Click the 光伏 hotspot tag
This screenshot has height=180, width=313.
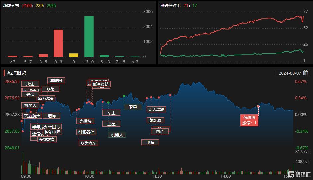click(30, 94)
